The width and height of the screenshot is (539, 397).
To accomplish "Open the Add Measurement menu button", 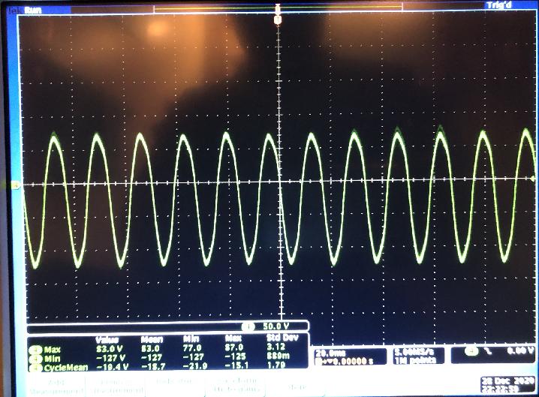I will (56, 386).
